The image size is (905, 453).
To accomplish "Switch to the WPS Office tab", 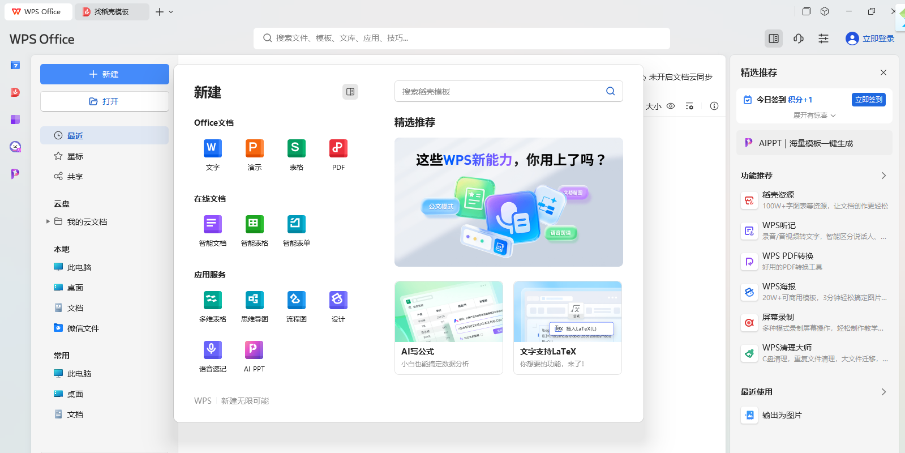I will coord(38,11).
